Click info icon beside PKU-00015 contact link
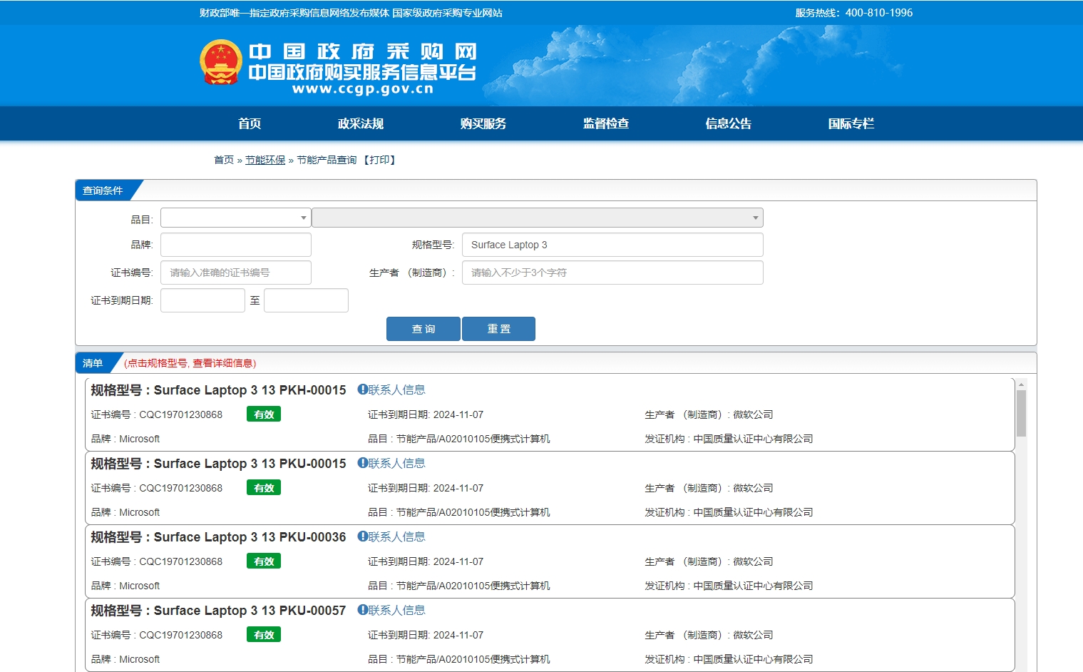The width and height of the screenshot is (1083, 672). (362, 463)
